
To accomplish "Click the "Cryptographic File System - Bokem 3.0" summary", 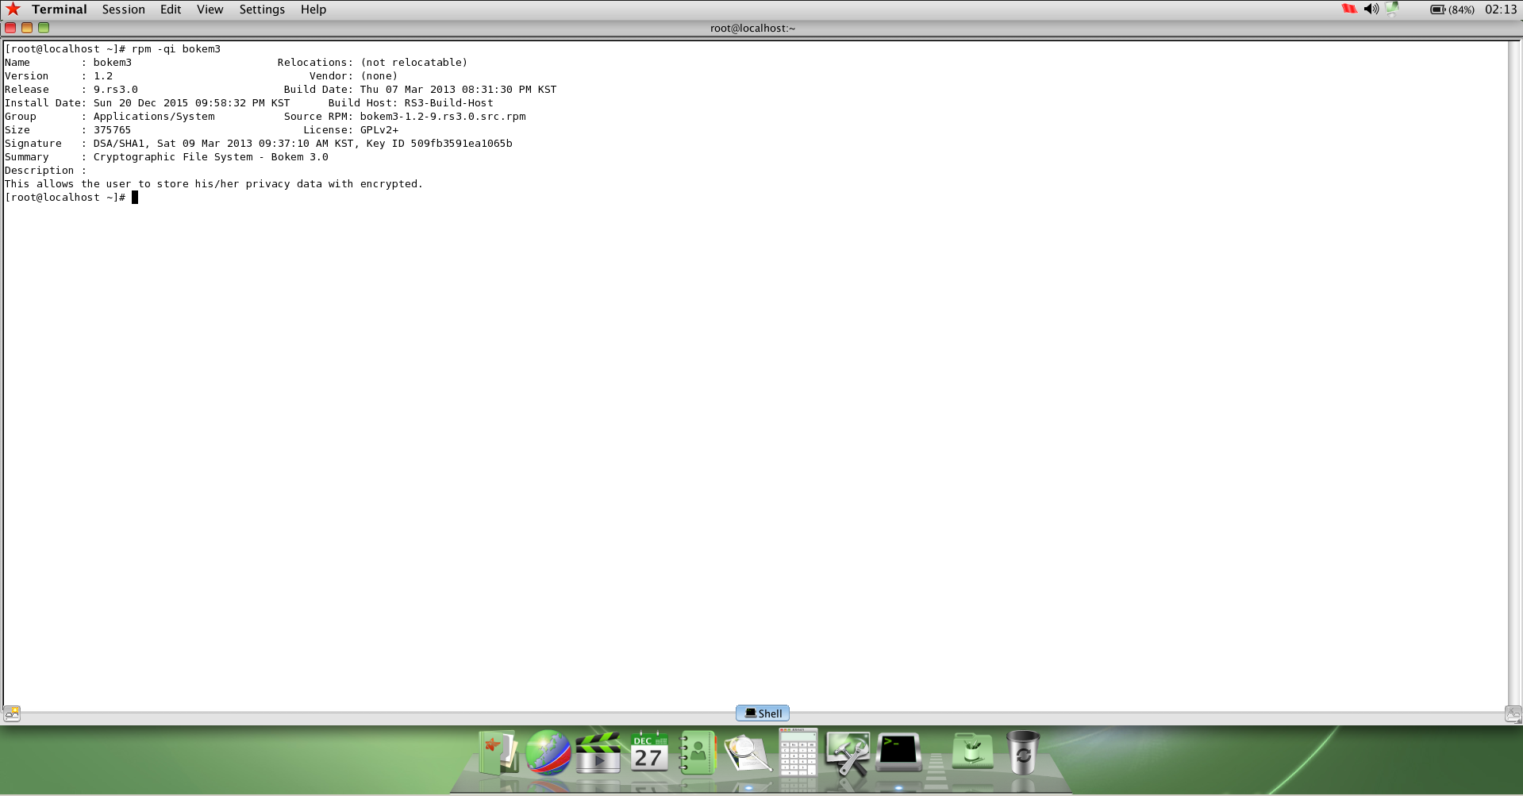I will click(211, 157).
